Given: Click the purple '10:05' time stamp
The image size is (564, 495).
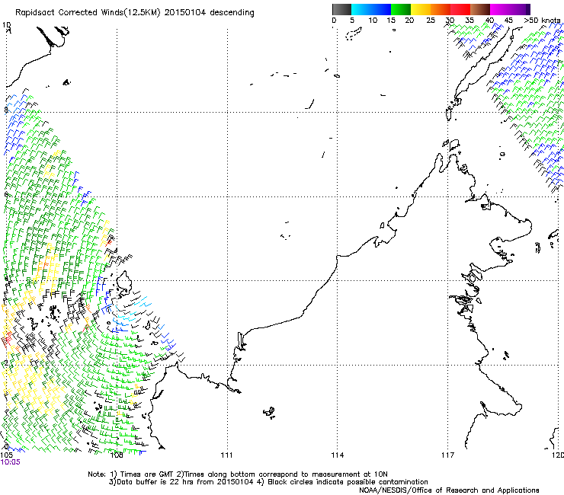Looking at the screenshot, I should pyautogui.click(x=11, y=462).
